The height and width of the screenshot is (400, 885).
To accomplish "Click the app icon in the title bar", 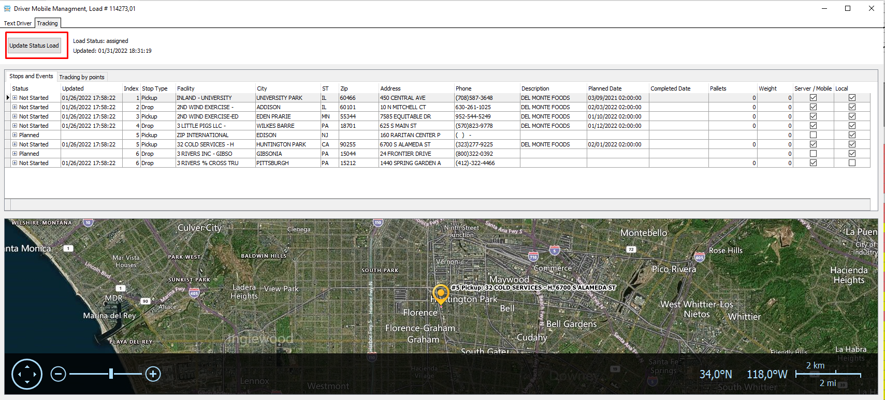I will pos(7,8).
